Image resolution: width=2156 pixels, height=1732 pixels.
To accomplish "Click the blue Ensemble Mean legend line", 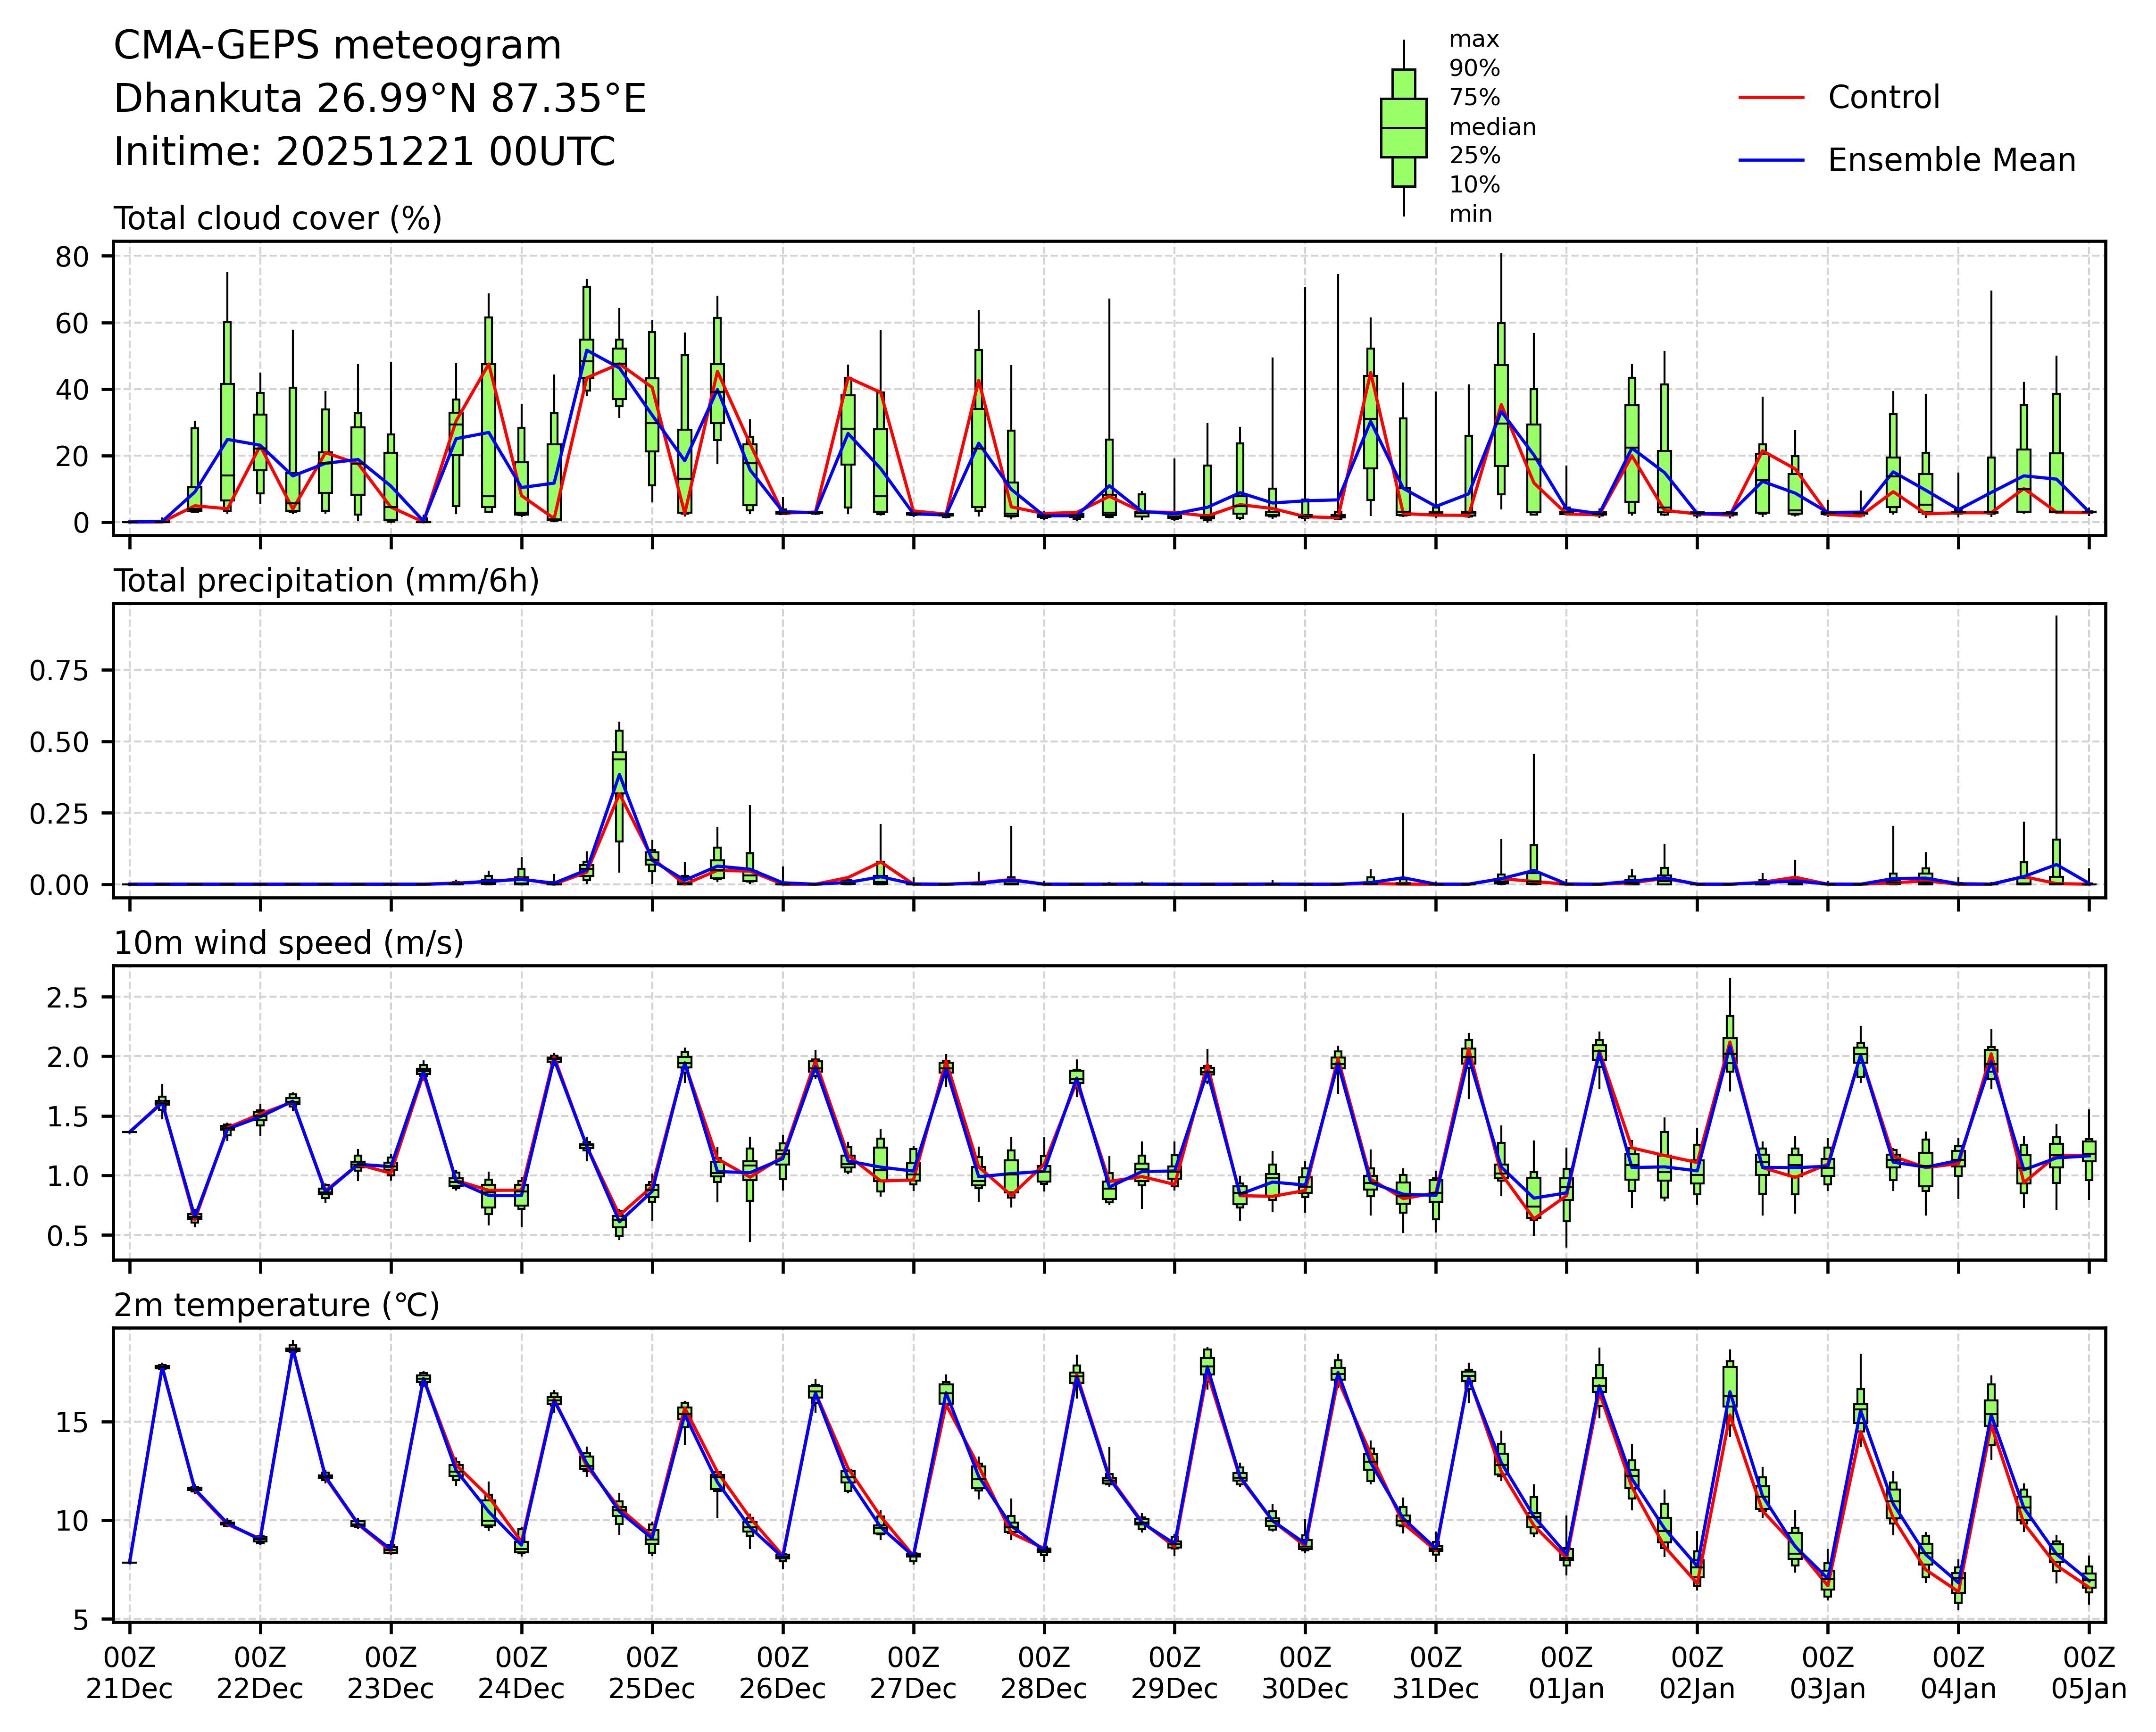I will [1771, 160].
